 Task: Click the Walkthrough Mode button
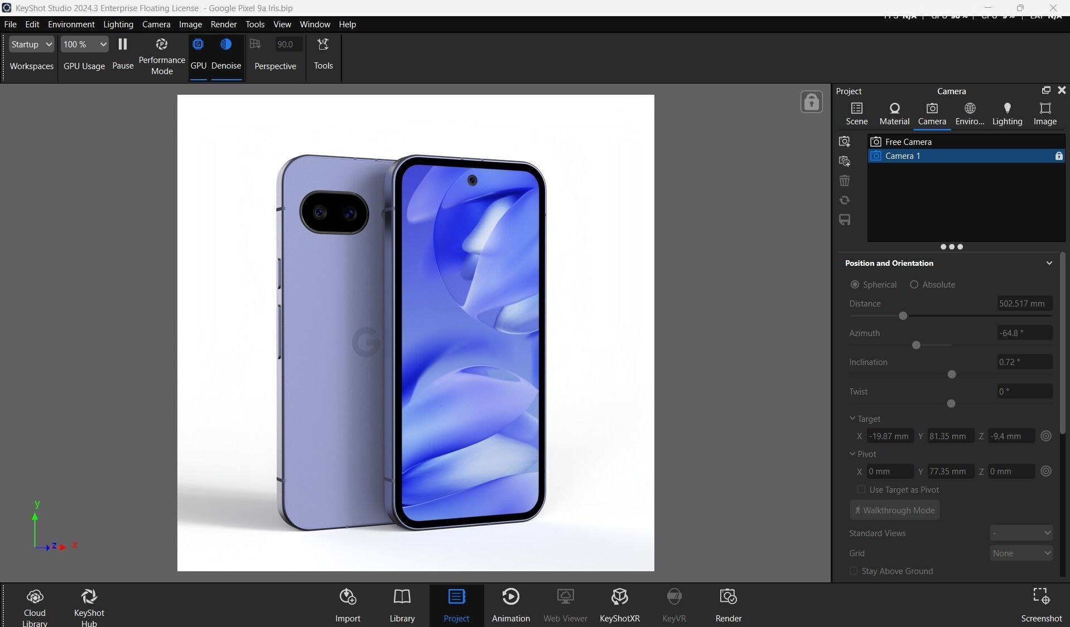point(895,510)
